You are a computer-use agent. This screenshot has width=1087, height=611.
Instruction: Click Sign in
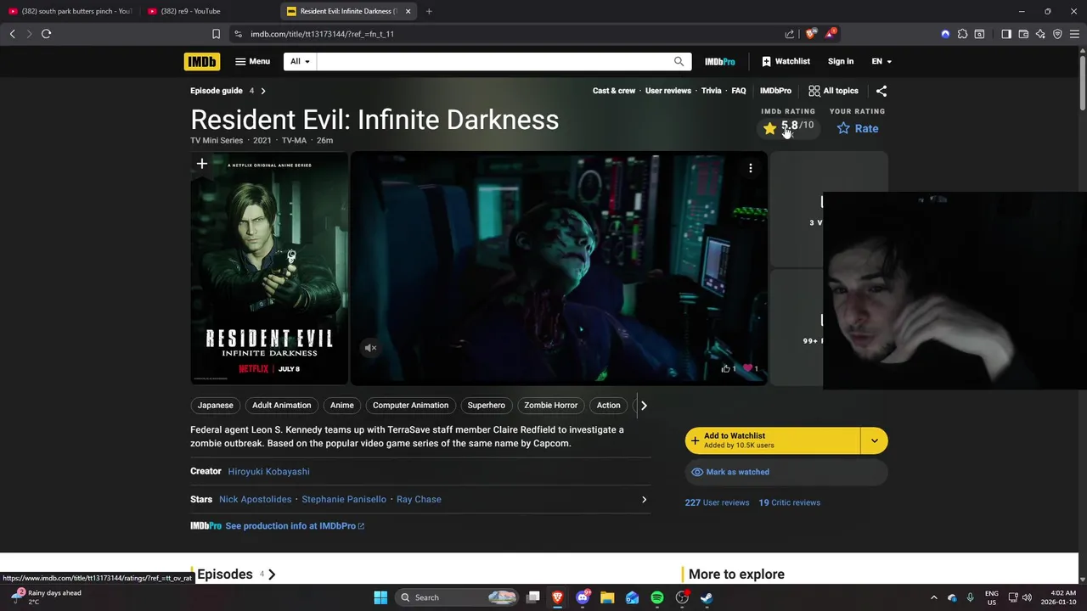coord(841,61)
